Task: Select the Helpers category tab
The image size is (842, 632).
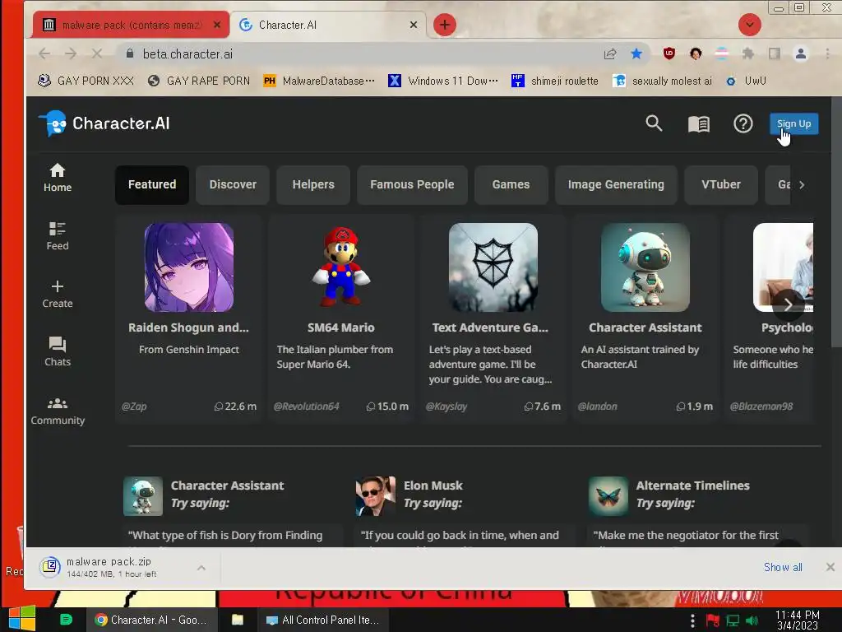Action: click(x=313, y=184)
